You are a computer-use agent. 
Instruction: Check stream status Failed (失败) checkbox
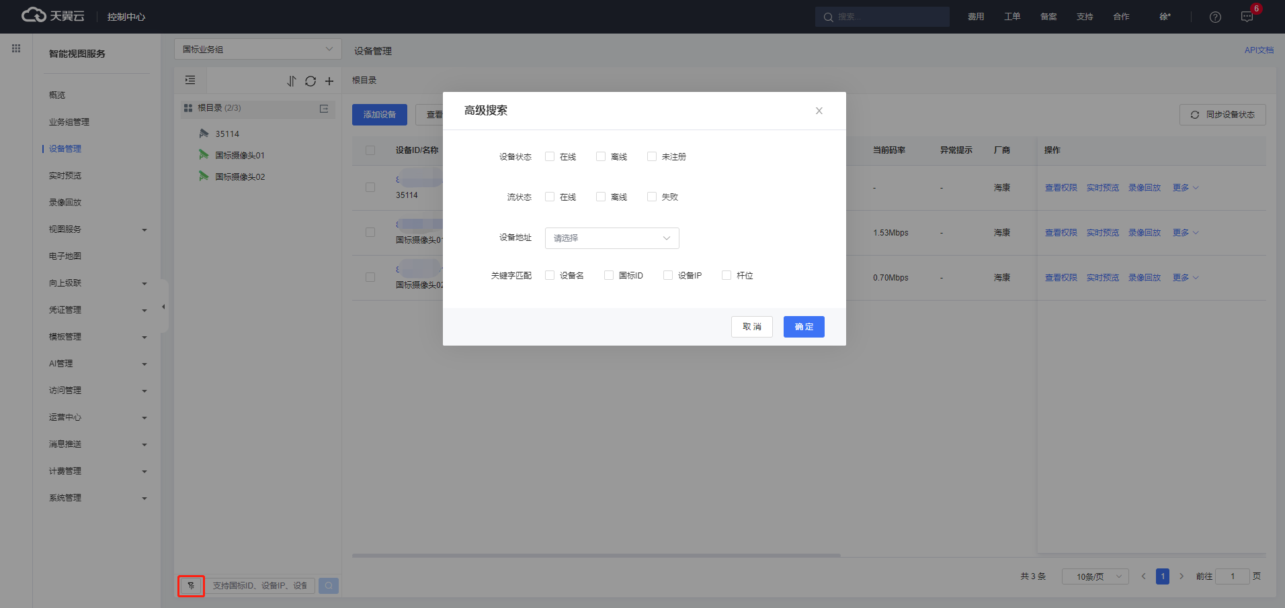click(651, 197)
